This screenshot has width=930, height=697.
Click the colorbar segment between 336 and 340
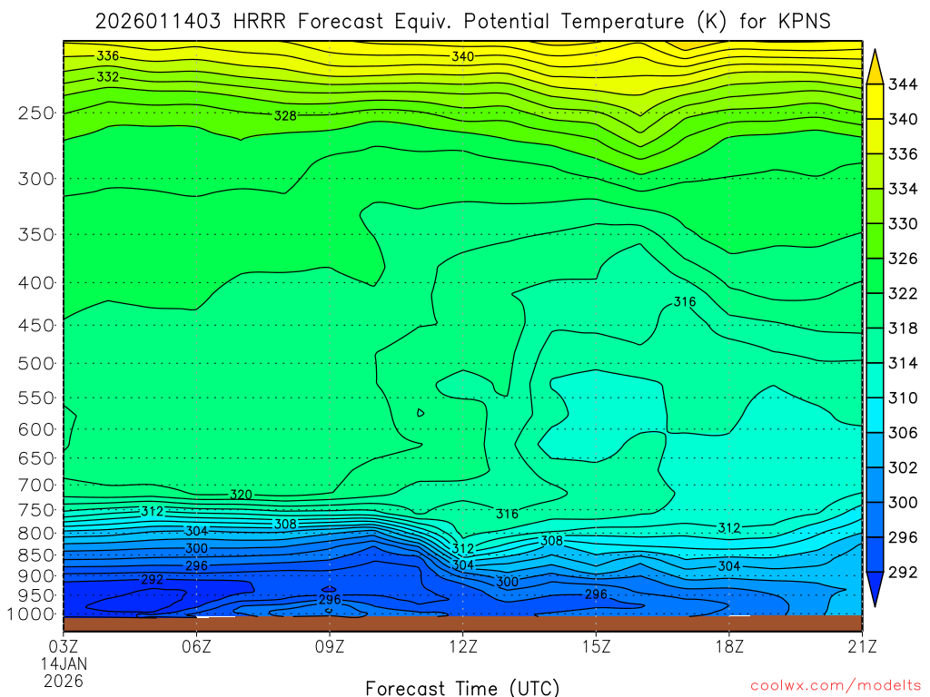click(875, 136)
